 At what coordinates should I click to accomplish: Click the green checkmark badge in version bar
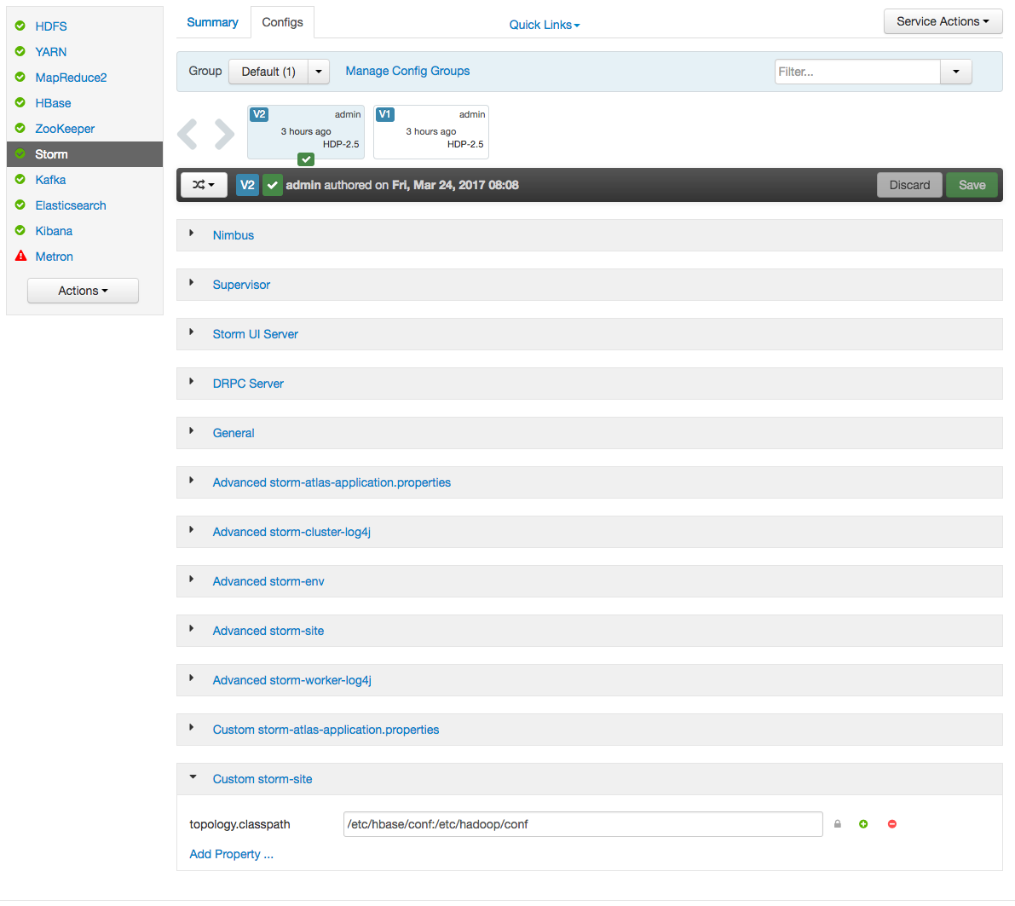273,185
